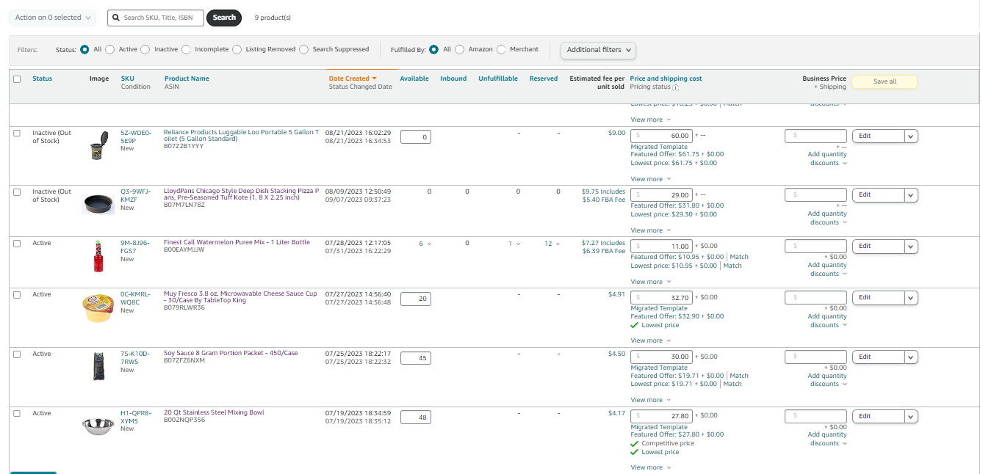The image size is (983, 474).
Task: Open the LloydPans pizza pan thumbnail
Action: tap(98, 203)
